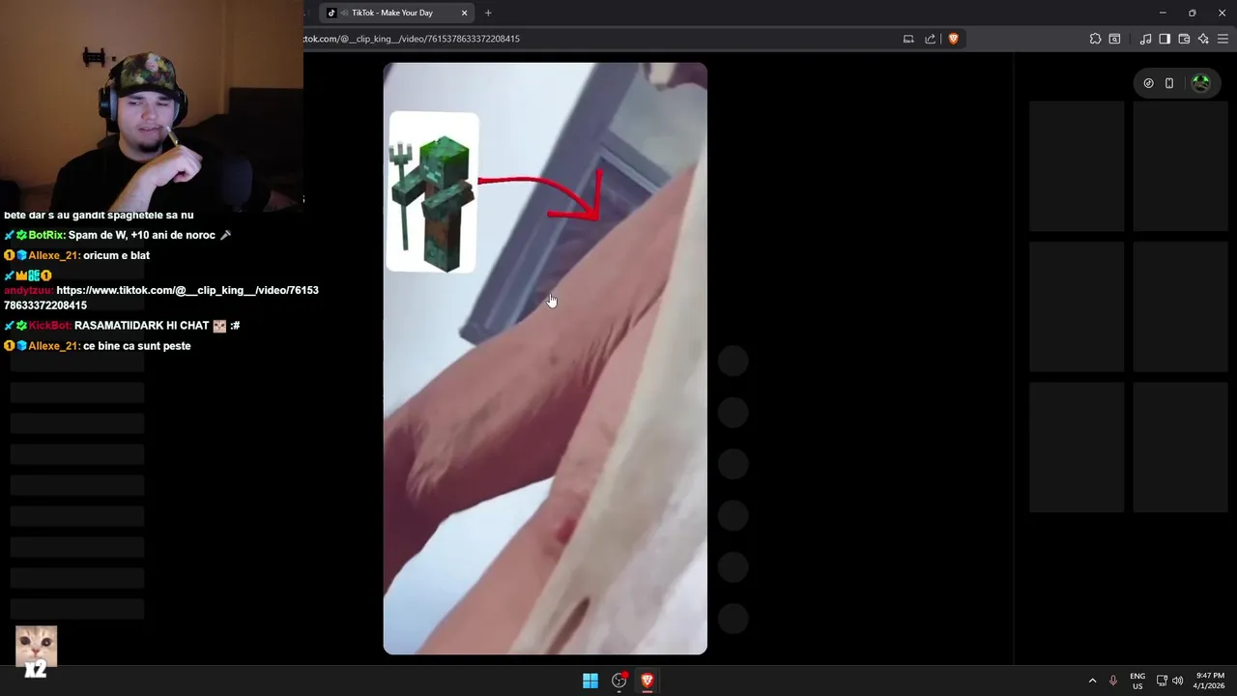Open the Extensions puzzle icon
Viewport: 1237px width, 696px height.
[x=1095, y=39]
